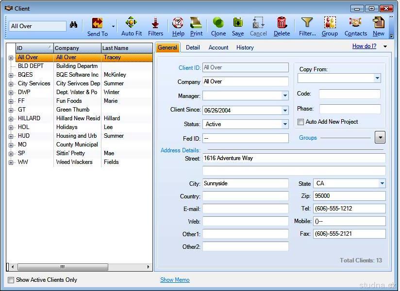Click the client list horizontal scrollbar
The width and height of the screenshot is (400, 291).
63,267
